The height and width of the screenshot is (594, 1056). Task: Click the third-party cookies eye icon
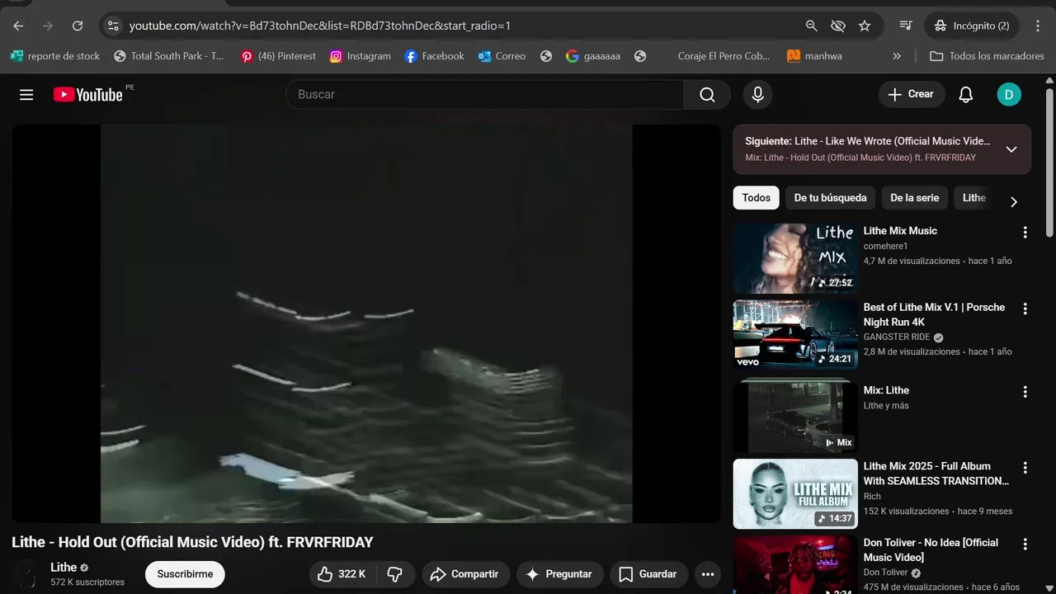[x=838, y=26]
